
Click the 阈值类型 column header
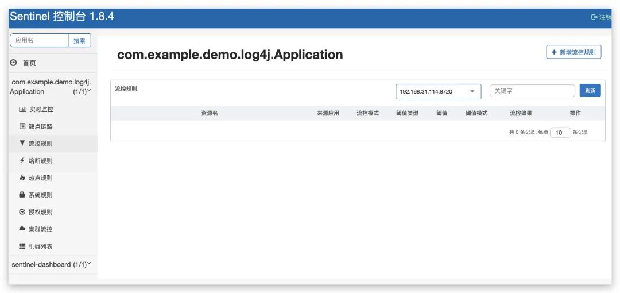(x=407, y=113)
